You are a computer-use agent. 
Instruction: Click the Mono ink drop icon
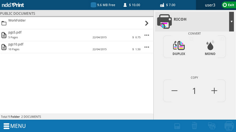pos(210,45)
